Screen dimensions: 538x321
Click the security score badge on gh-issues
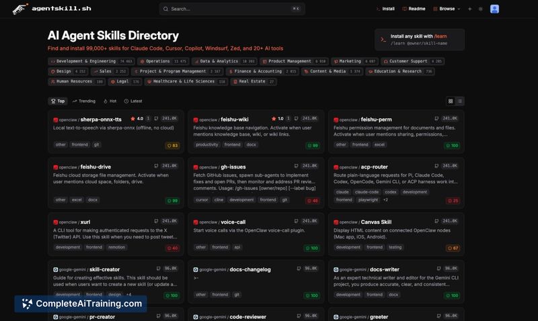313,200
